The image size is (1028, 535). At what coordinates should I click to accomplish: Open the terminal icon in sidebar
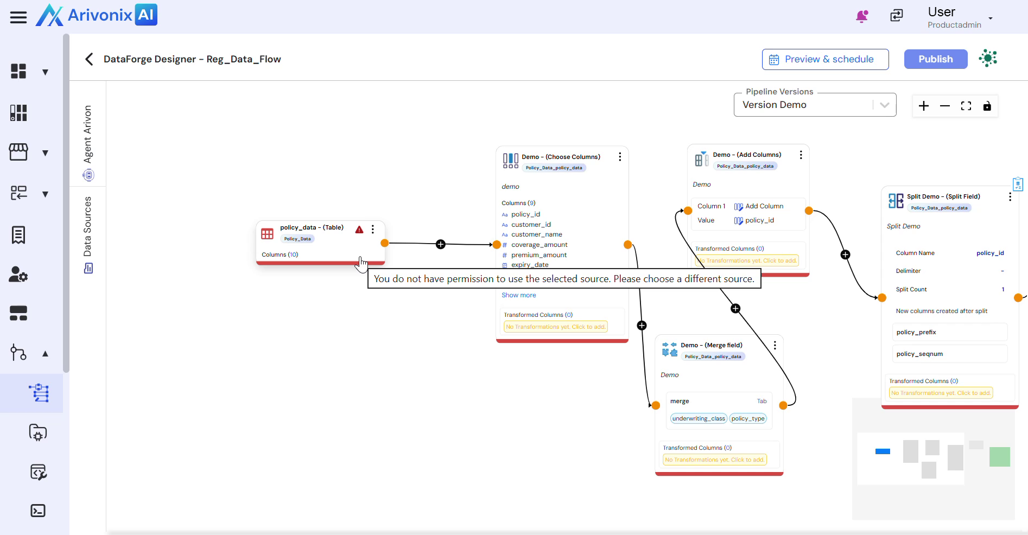38,511
